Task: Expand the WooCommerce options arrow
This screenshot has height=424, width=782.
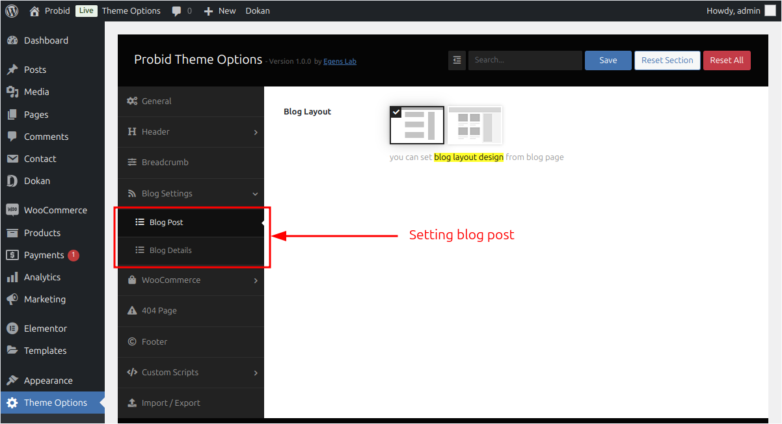Action: point(256,280)
